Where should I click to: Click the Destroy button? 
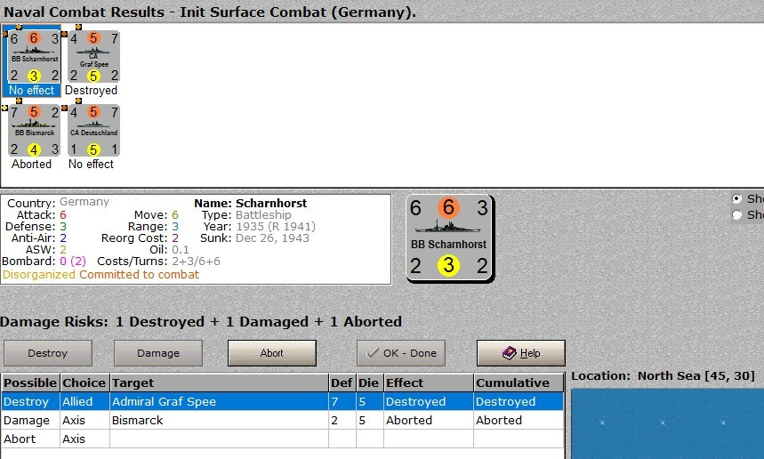coord(48,353)
